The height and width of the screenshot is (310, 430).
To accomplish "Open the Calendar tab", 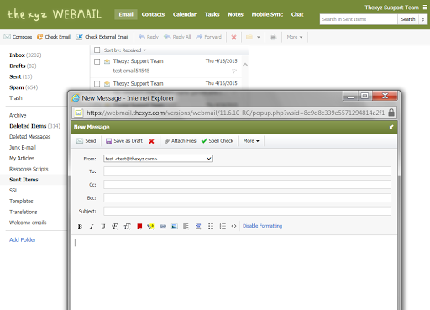I will click(x=185, y=14).
